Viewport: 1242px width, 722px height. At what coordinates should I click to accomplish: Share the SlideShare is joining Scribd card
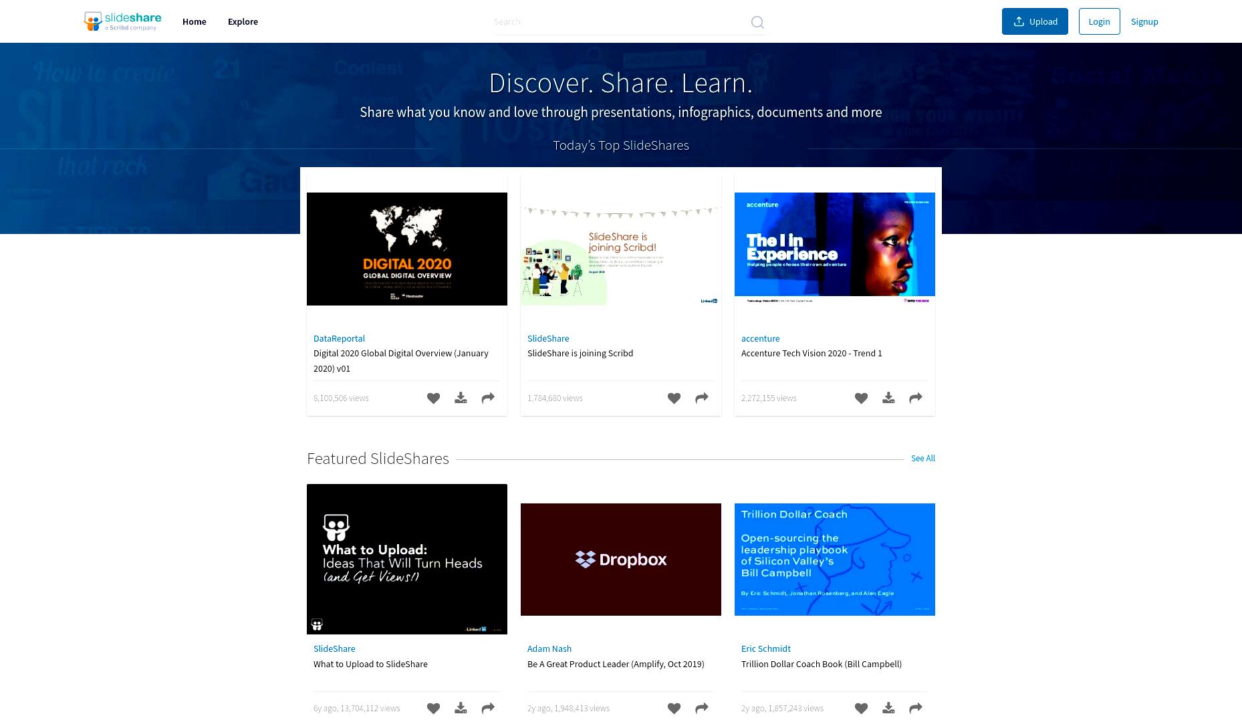[702, 398]
